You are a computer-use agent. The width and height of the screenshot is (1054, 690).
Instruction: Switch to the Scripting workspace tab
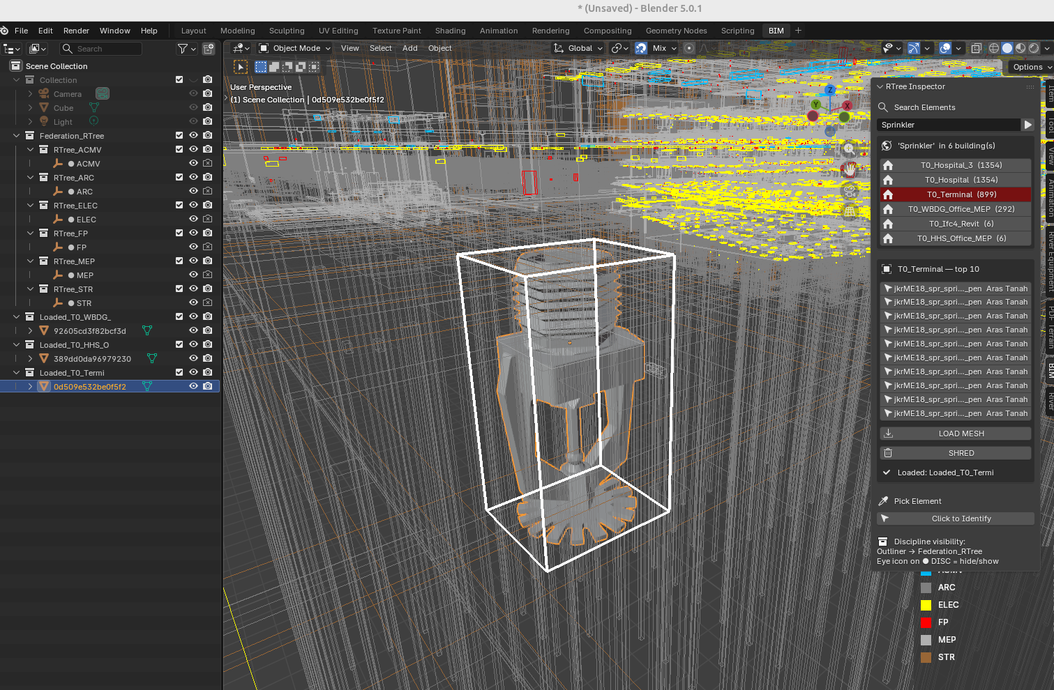(x=737, y=31)
